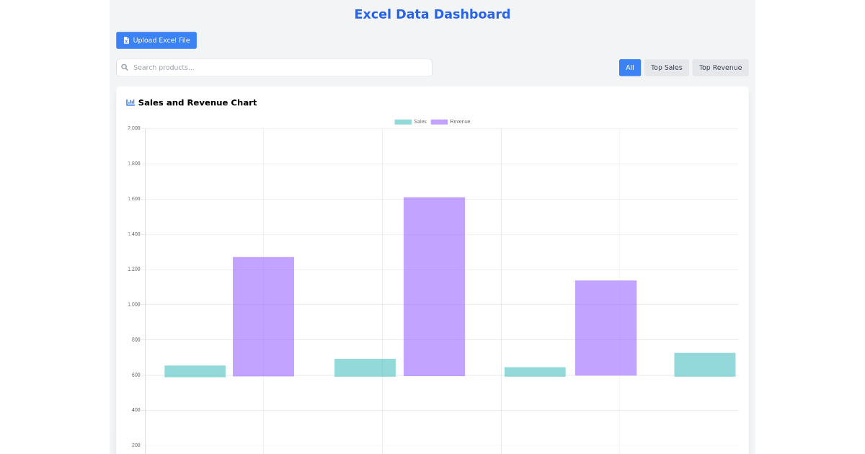865x454 pixels.
Task: Click the leftmost purple Revenue bar
Action: pos(263,317)
